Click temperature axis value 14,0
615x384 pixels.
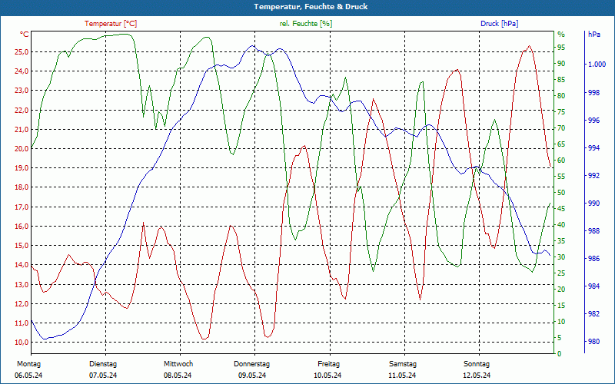22,265
